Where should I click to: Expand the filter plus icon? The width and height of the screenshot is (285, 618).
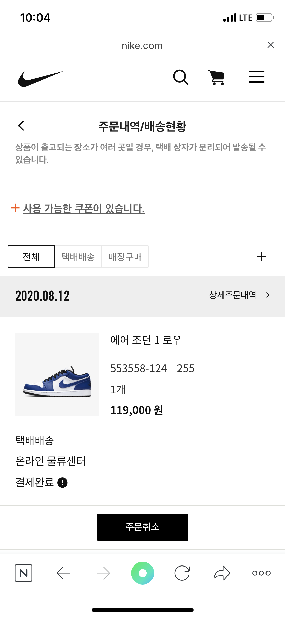pyautogui.click(x=261, y=256)
